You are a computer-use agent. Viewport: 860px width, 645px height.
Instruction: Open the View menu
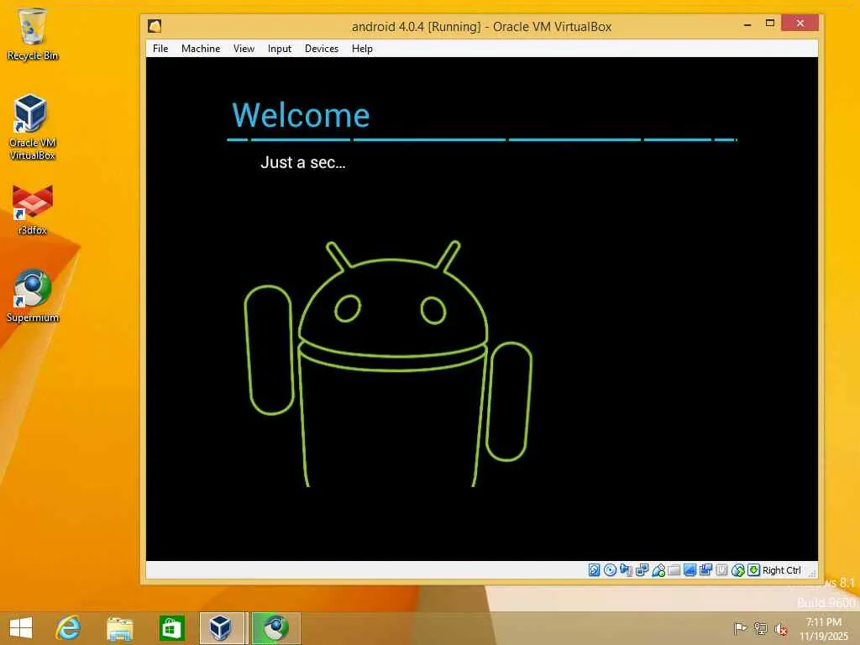pyautogui.click(x=244, y=48)
